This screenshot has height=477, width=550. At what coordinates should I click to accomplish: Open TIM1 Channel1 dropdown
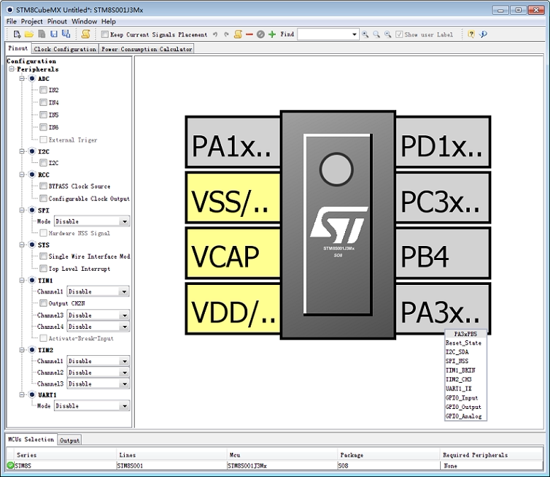pos(99,291)
